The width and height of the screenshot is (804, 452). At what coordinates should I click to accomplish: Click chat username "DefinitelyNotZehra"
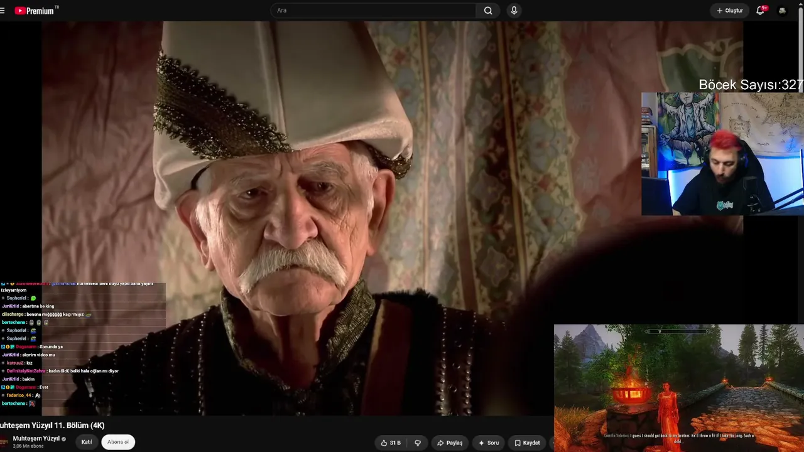point(26,371)
